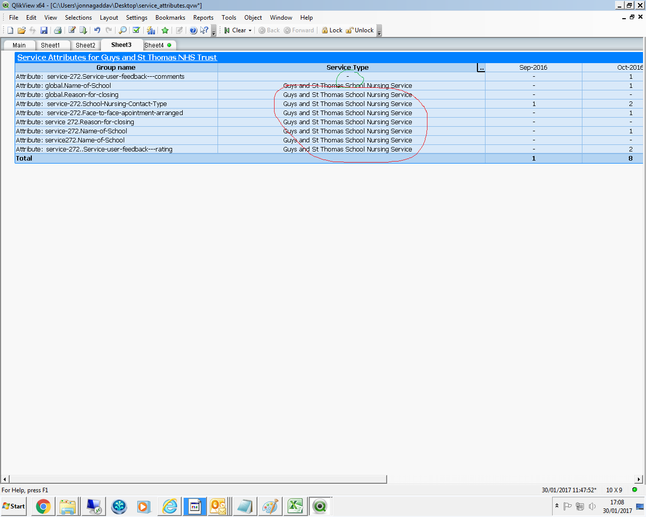Open the File menu
646x517 pixels.
[14, 18]
